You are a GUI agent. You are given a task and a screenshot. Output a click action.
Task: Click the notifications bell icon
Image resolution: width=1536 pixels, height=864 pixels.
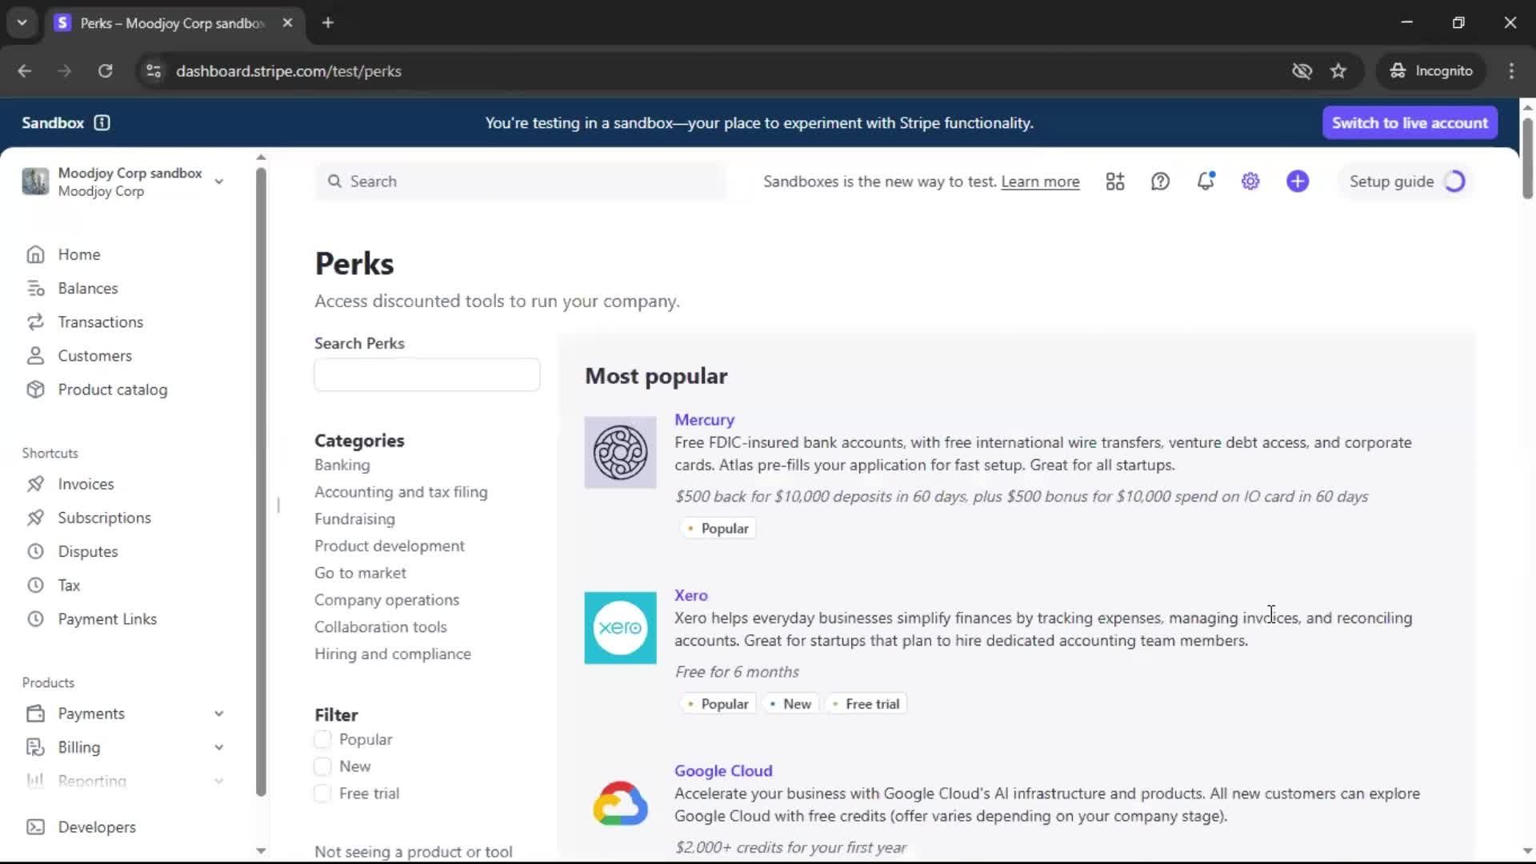click(x=1205, y=182)
